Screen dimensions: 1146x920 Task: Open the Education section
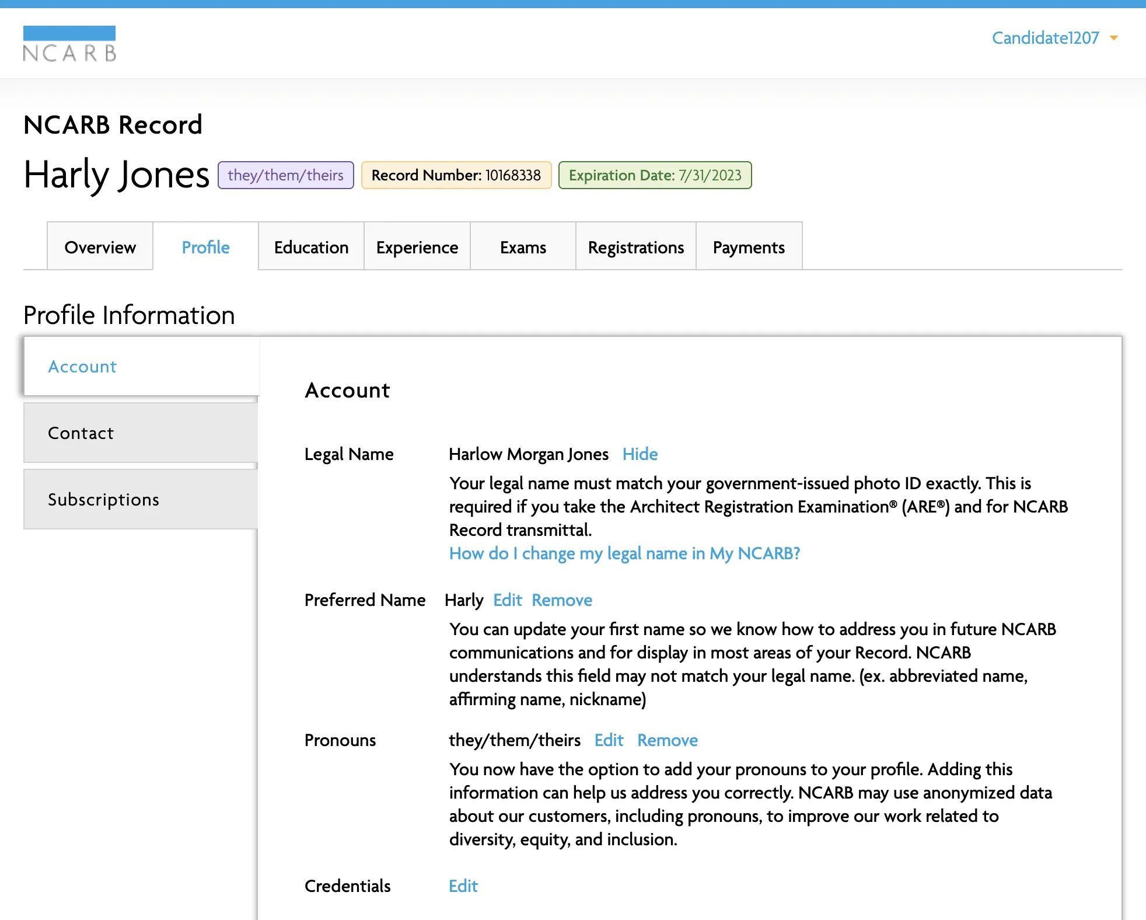coord(310,246)
